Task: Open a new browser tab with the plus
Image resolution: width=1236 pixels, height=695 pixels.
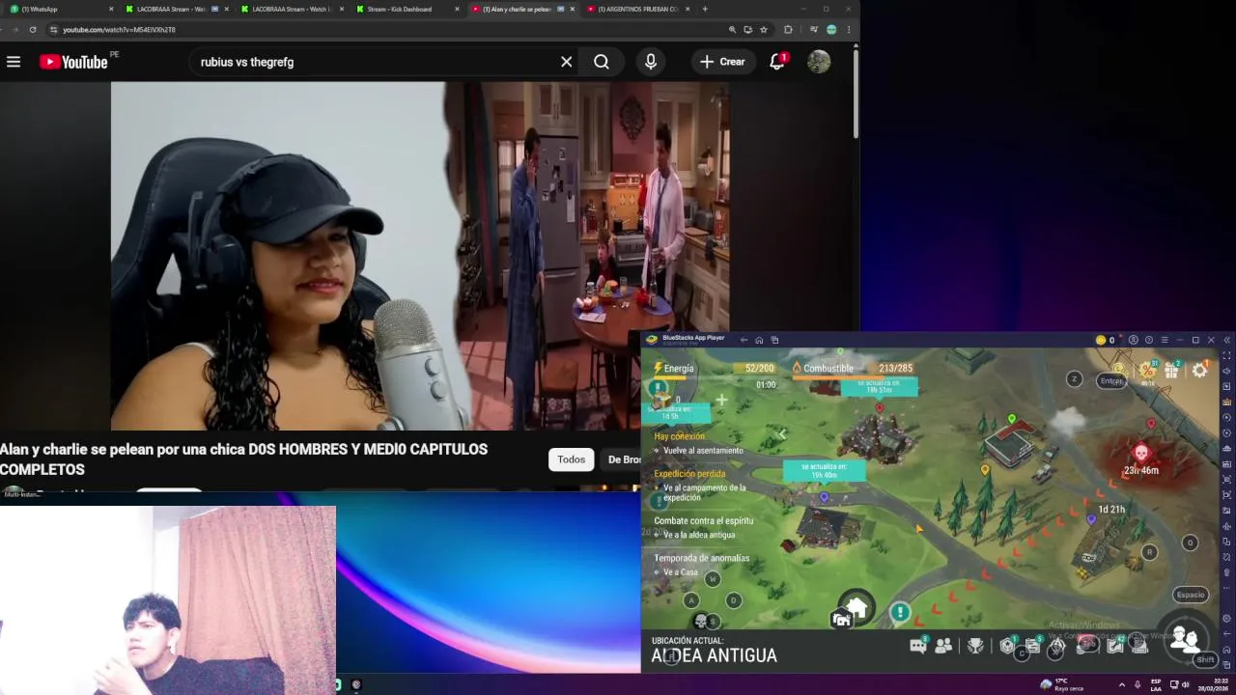Action: pyautogui.click(x=705, y=9)
